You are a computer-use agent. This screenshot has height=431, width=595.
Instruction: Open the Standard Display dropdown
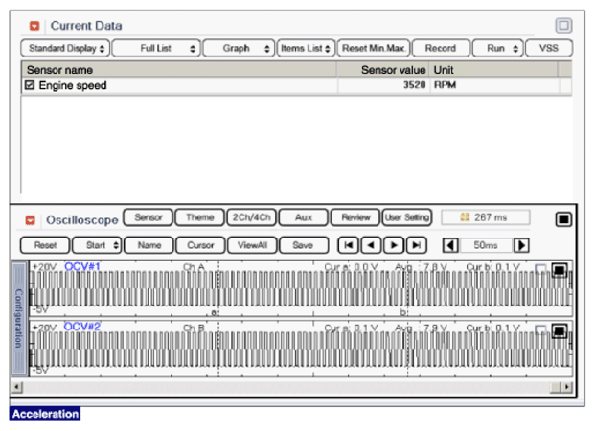65,48
